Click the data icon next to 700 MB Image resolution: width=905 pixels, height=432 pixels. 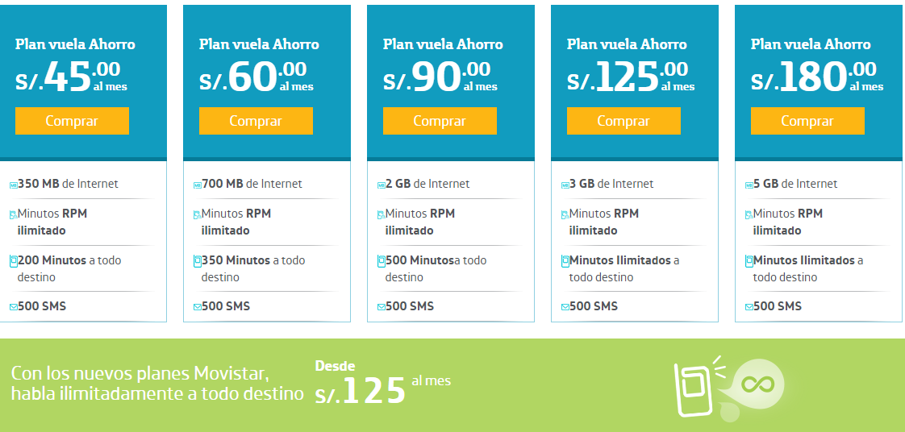[198, 185]
